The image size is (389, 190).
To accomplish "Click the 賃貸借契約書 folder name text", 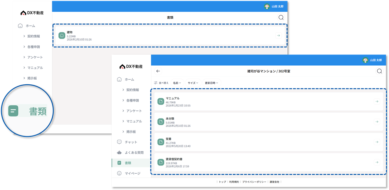I will 174,159.
